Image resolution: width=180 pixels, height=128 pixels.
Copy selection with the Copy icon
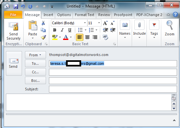(x=43, y=30)
